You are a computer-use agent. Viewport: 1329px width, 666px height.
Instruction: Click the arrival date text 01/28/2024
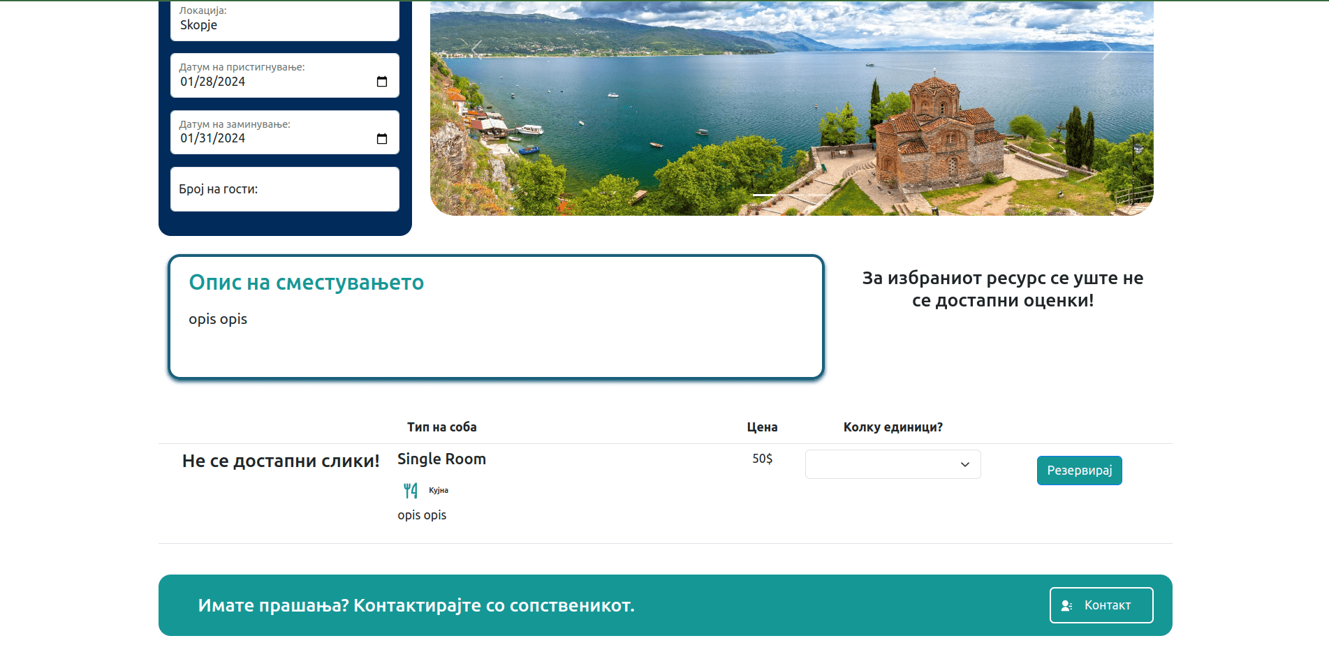[213, 82]
